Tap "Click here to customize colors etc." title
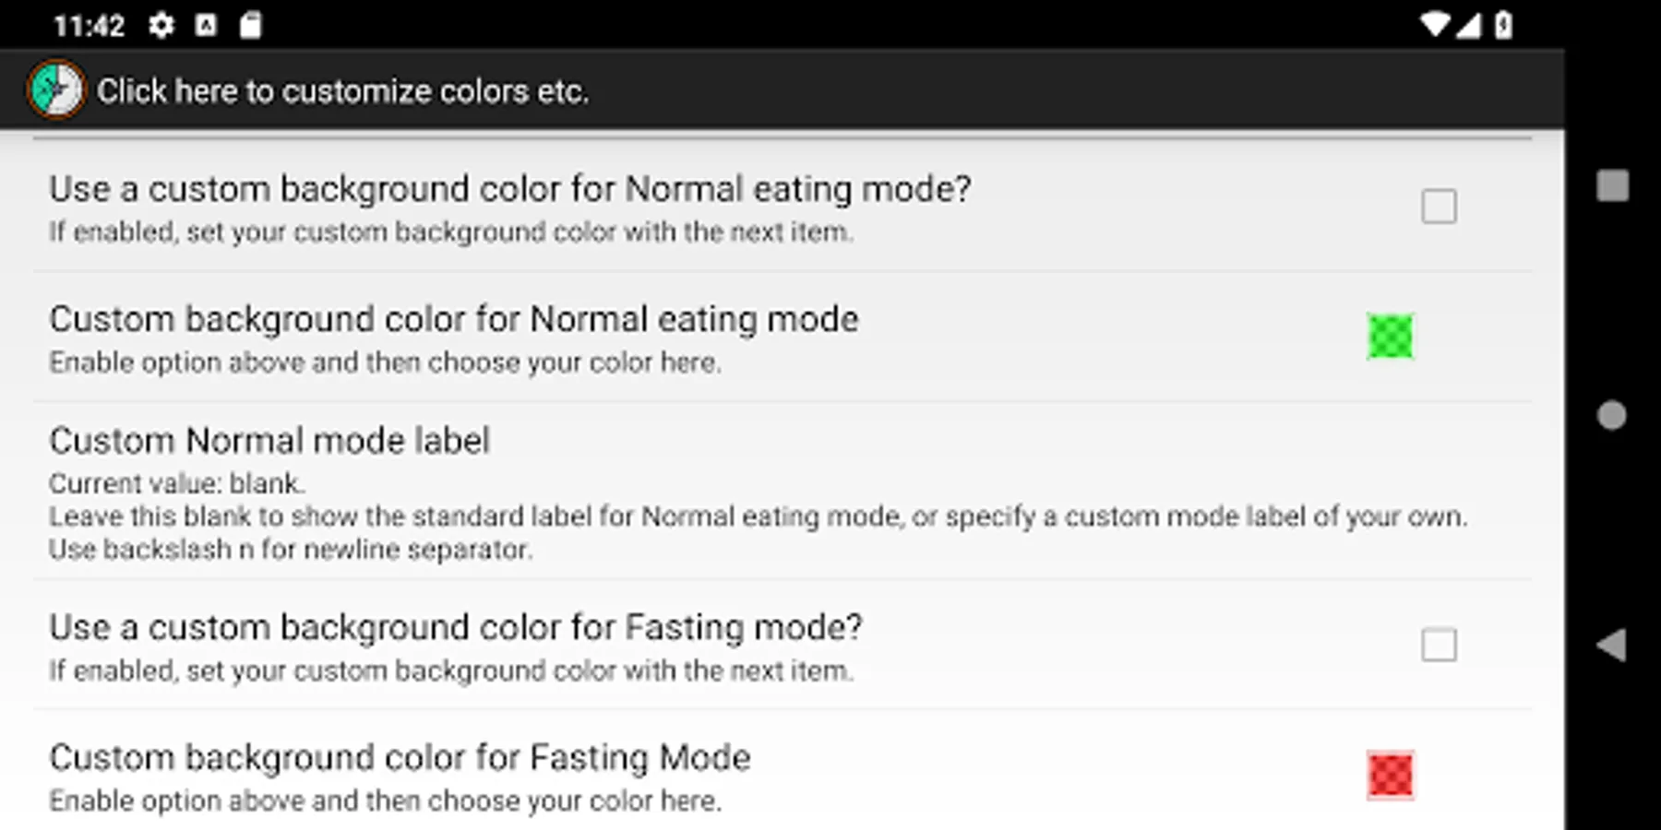1661x830 pixels. coord(342,91)
